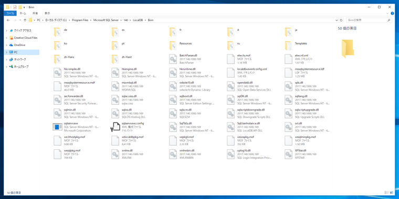The width and height of the screenshot is (399, 199).
Task: Select ネットワーク in the navigation pane
Action: coord(20,59)
